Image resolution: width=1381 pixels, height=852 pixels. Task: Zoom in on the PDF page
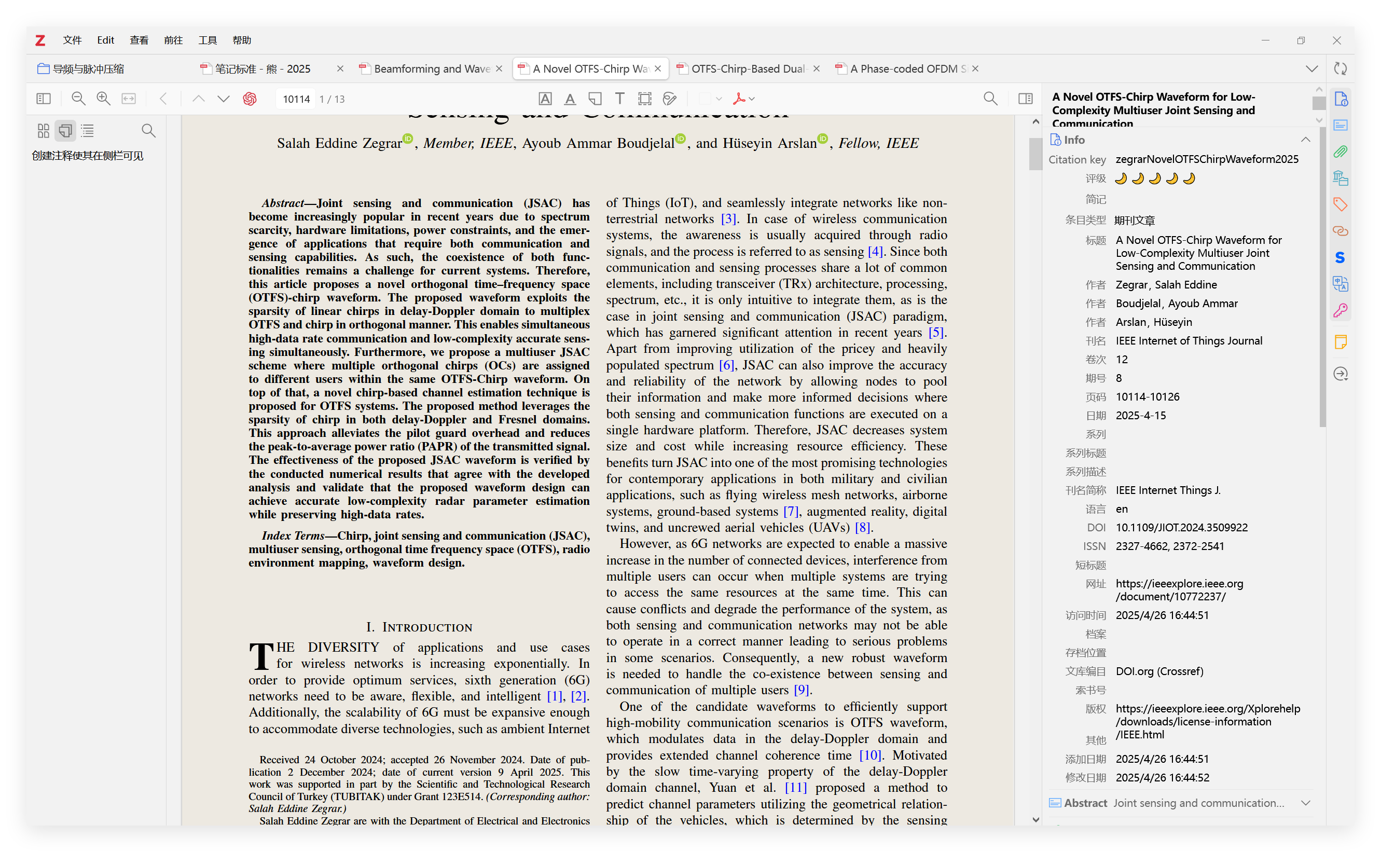104,99
